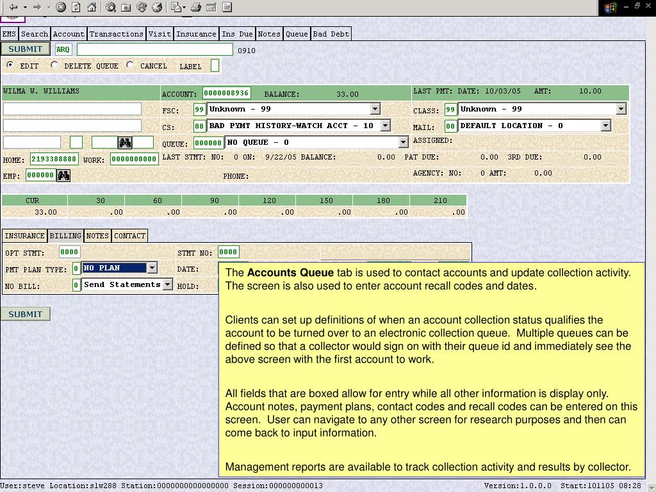Open the Queue tab
The width and height of the screenshot is (656, 492).
tap(297, 34)
